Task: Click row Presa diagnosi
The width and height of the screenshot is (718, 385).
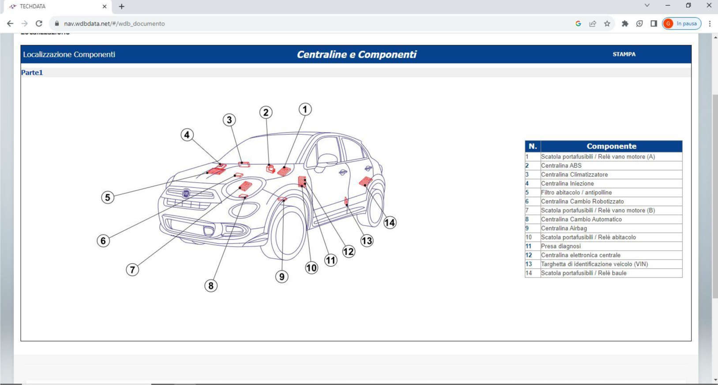Action: pos(603,246)
